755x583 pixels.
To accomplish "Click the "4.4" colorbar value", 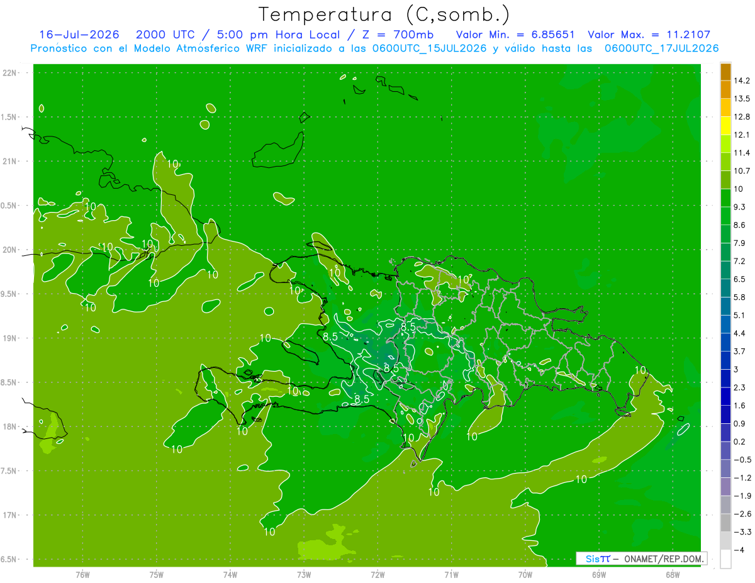I will 739,333.
